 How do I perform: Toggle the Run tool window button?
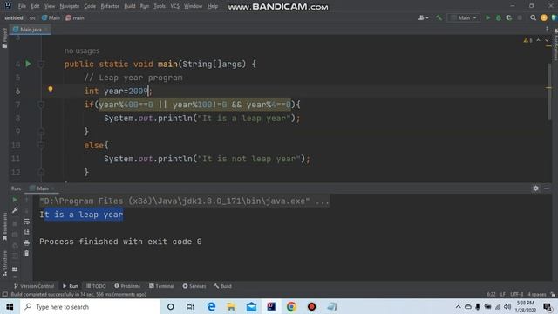71,286
